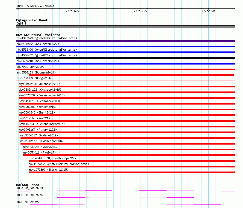
Task: Open esv3675537 (Besenbacher2015) label
Action: click(42, 95)
